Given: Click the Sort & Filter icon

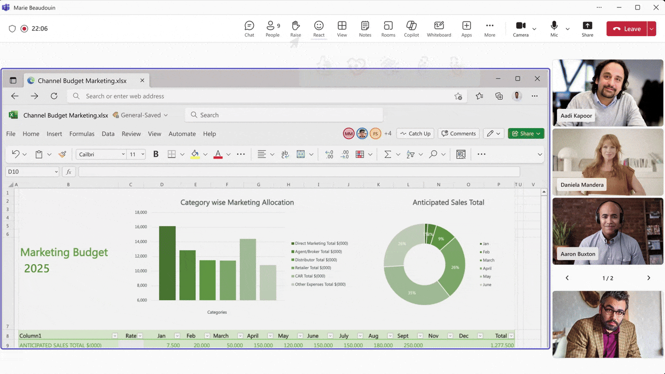Looking at the screenshot, I should 411,154.
